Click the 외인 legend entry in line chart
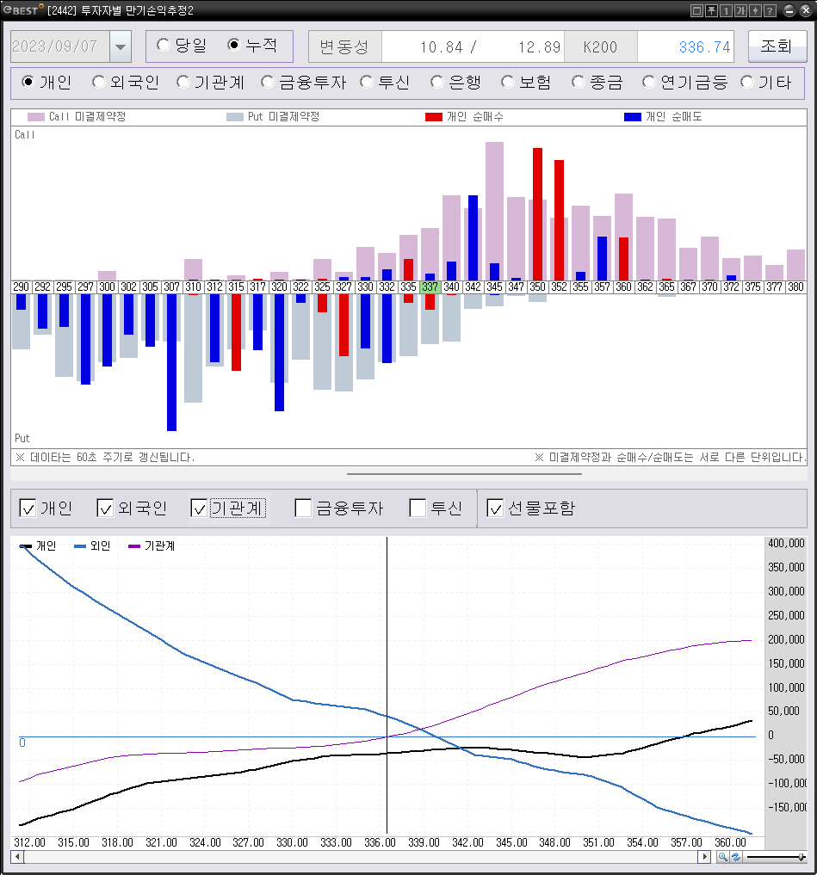The image size is (817, 875). [91, 545]
